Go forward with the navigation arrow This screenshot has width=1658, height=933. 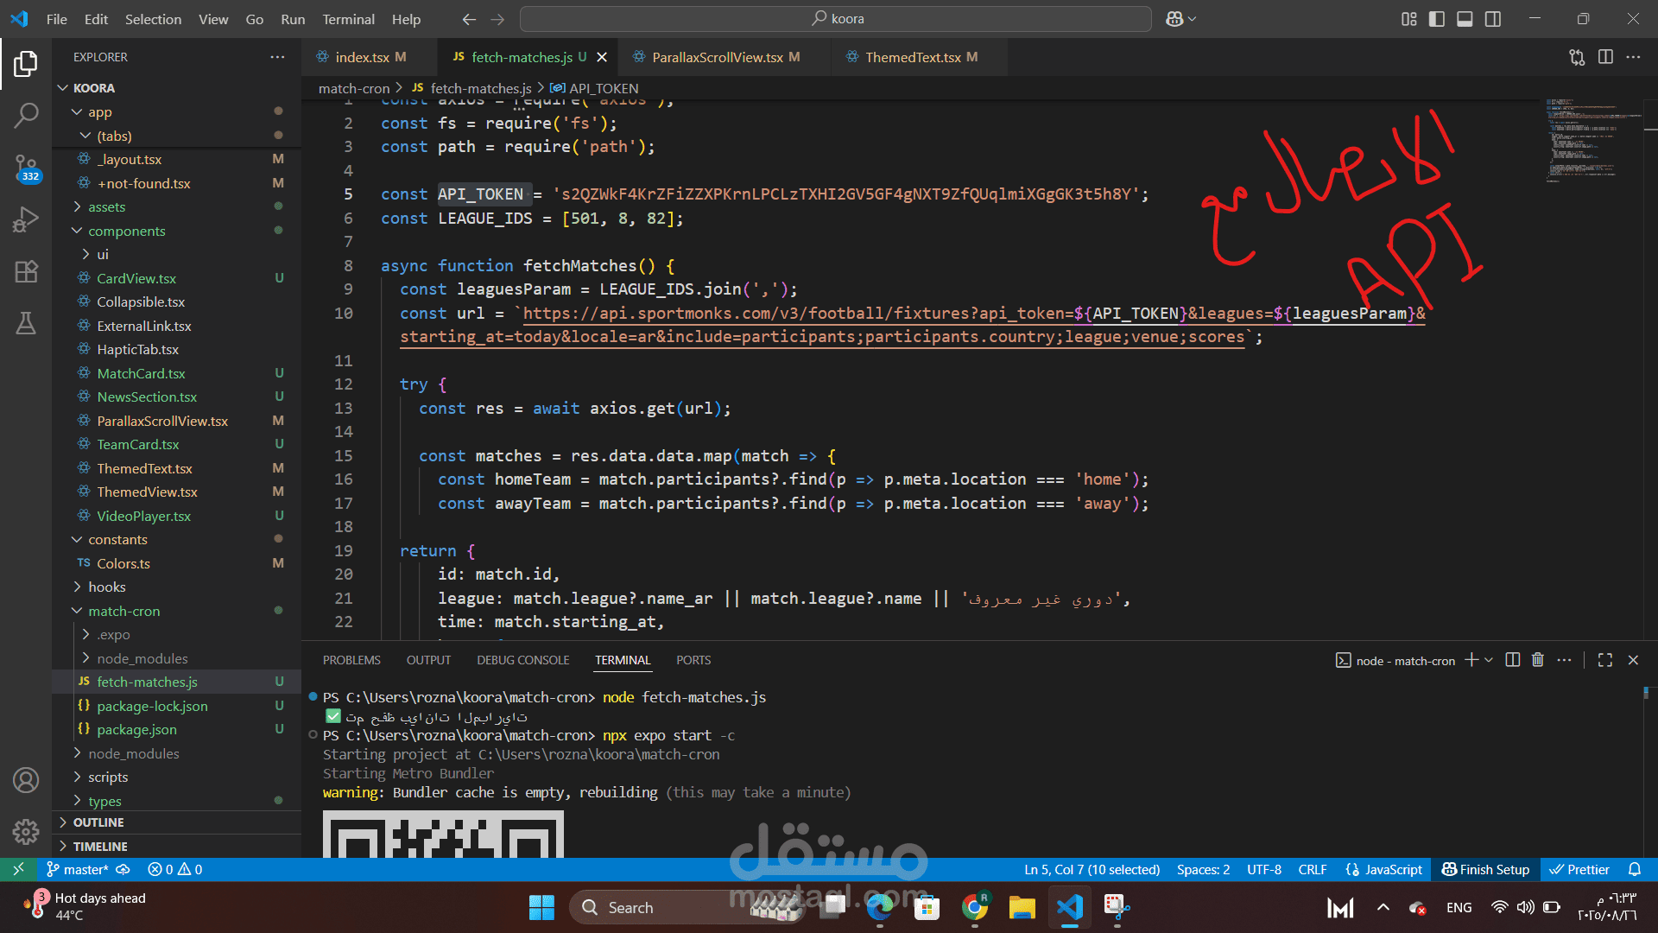[x=497, y=19]
